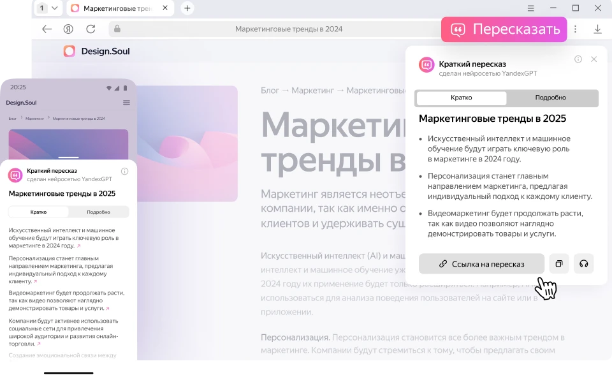The height and width of the screenshot is (375, 612).
Task: Click the Персонализация bullet in the desktop panel
Action: pyautogui.click(x=510, y=186)
